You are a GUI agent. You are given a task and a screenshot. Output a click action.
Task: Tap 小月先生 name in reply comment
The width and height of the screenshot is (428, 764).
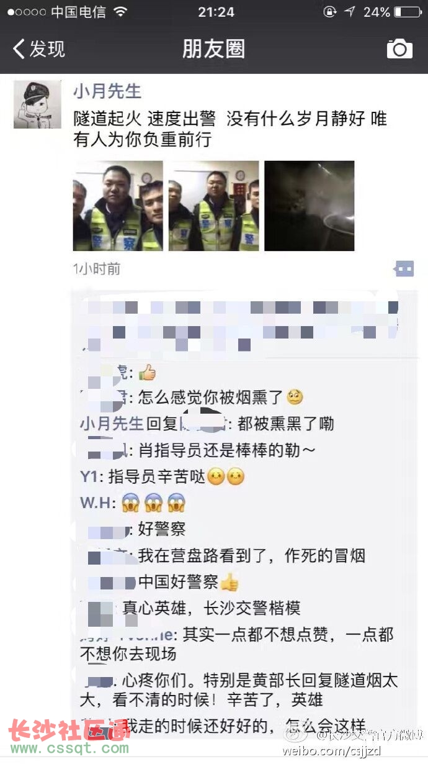coord(112,424)
